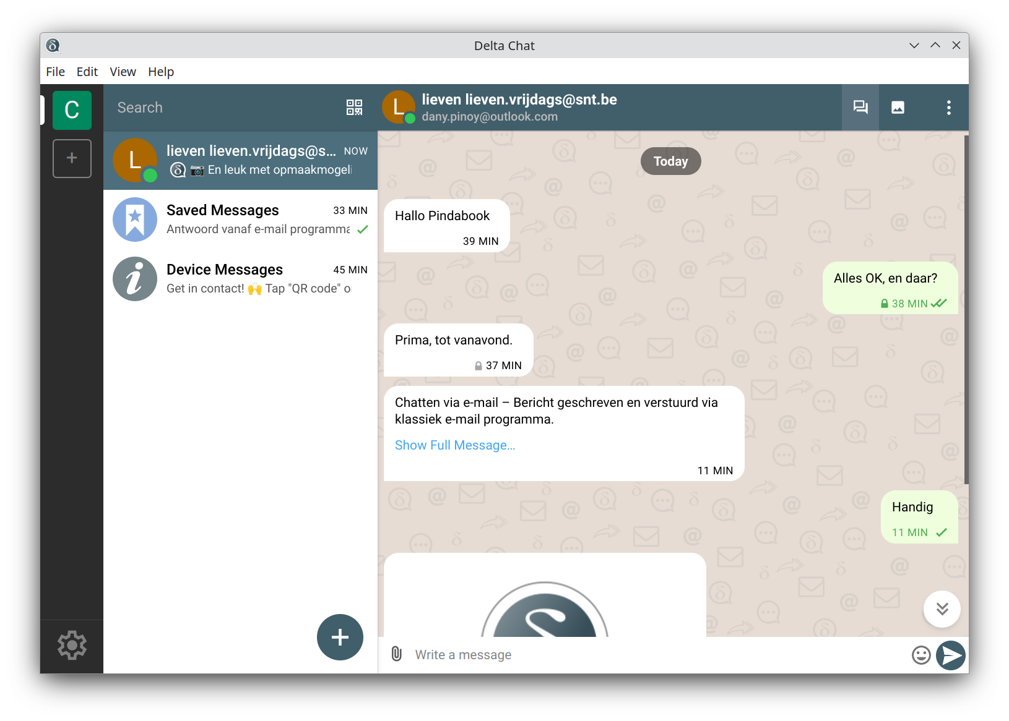Click Saved Messages bookmark avatar
Viewport: 1009px width, 721px height.
[135, 220]
